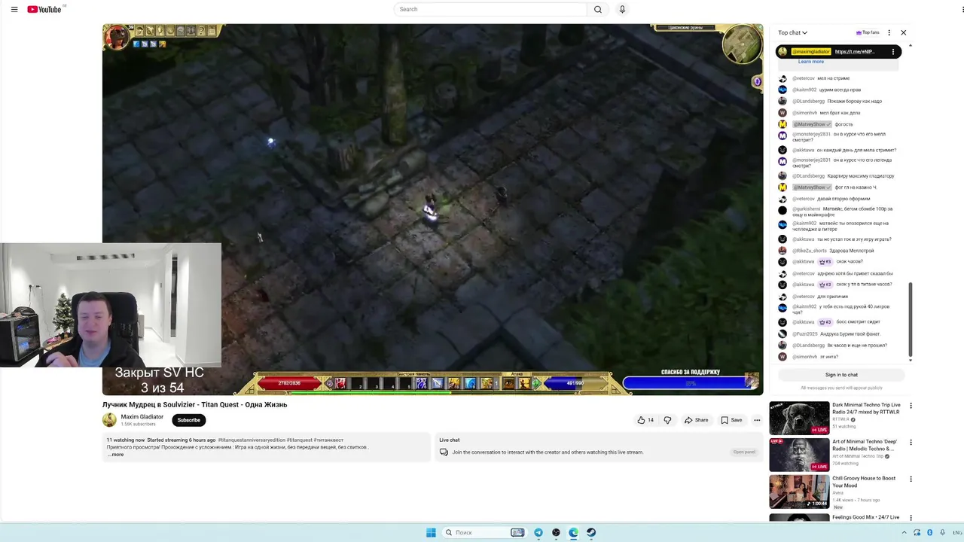Start voice search with microphone icon
This screenshot has width=964, height=542.
(x=622, y=9)
